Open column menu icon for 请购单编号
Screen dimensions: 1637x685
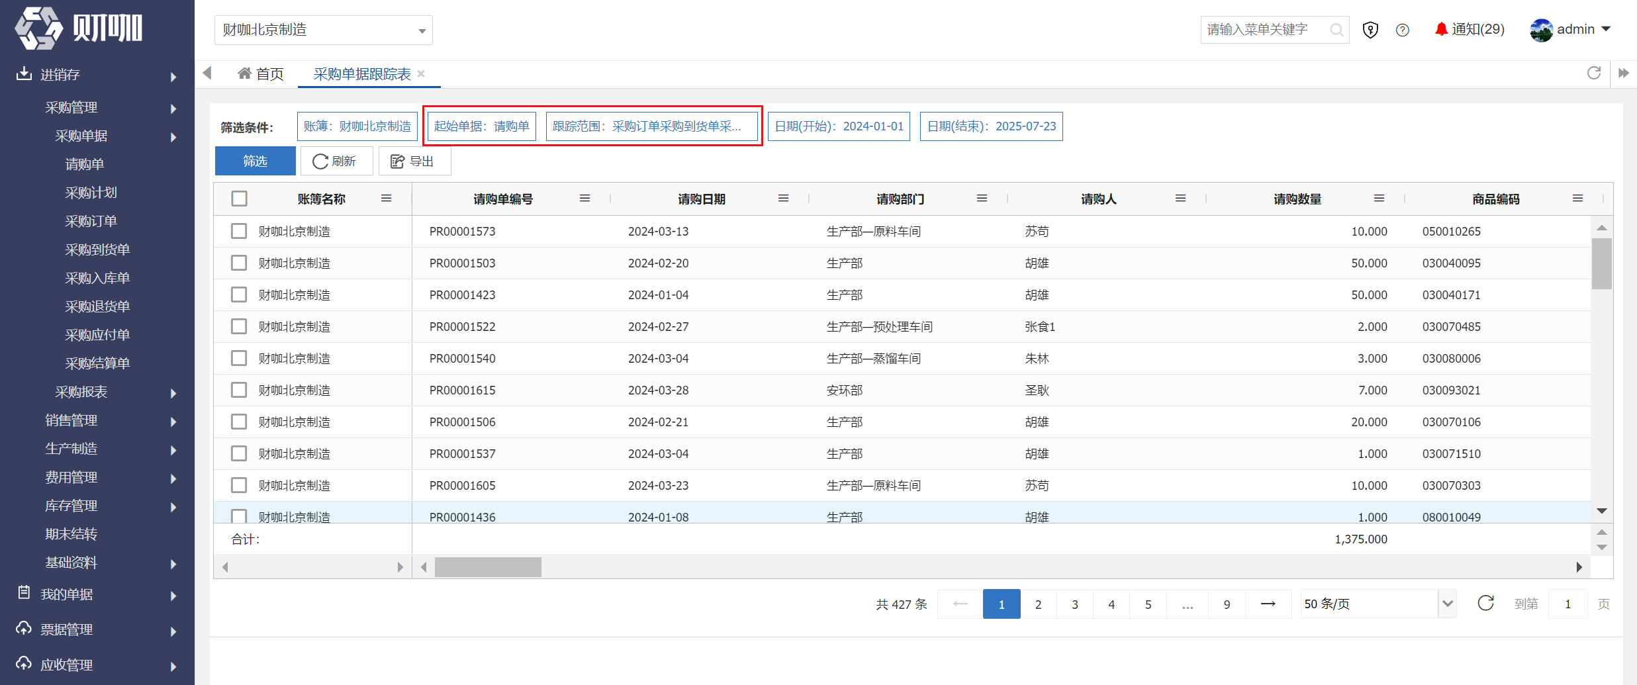[585, 199]
